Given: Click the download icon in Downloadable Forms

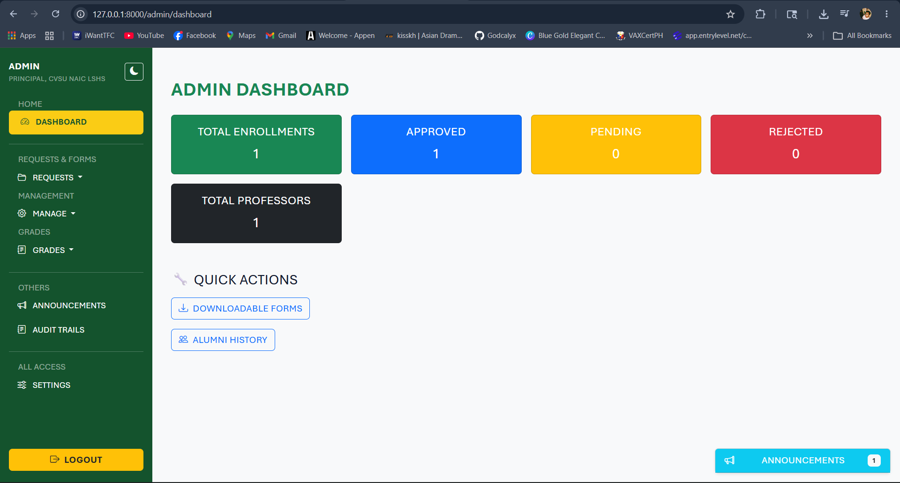Looking at the screenshot, I should [183, 308].
